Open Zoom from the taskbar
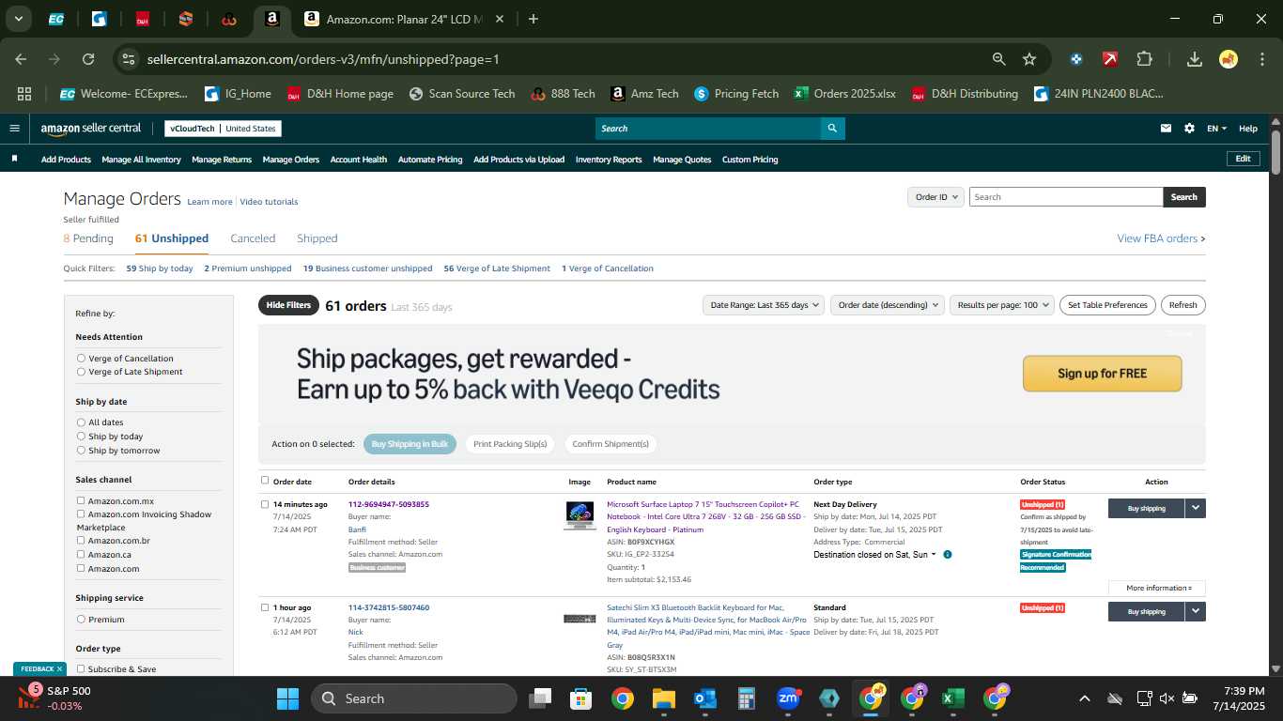 point(788,698)
